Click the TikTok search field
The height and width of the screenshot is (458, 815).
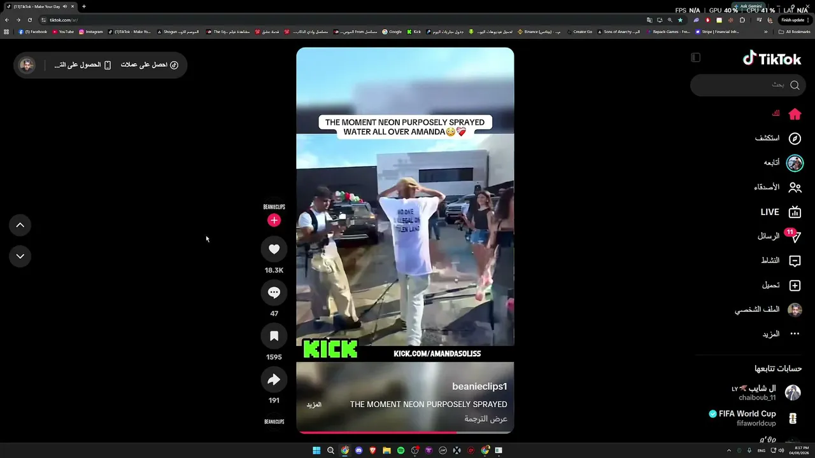[748, 85]
